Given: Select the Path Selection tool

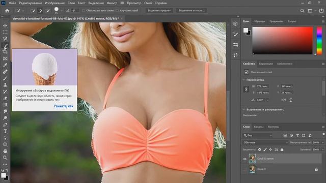Looking at the screenshot, I should [5, 138].
